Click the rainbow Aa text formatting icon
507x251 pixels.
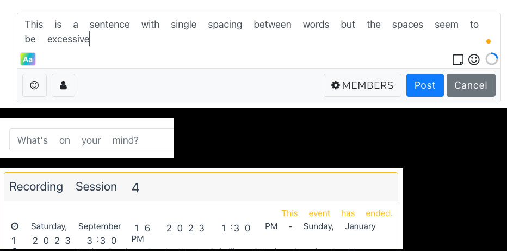28,59
